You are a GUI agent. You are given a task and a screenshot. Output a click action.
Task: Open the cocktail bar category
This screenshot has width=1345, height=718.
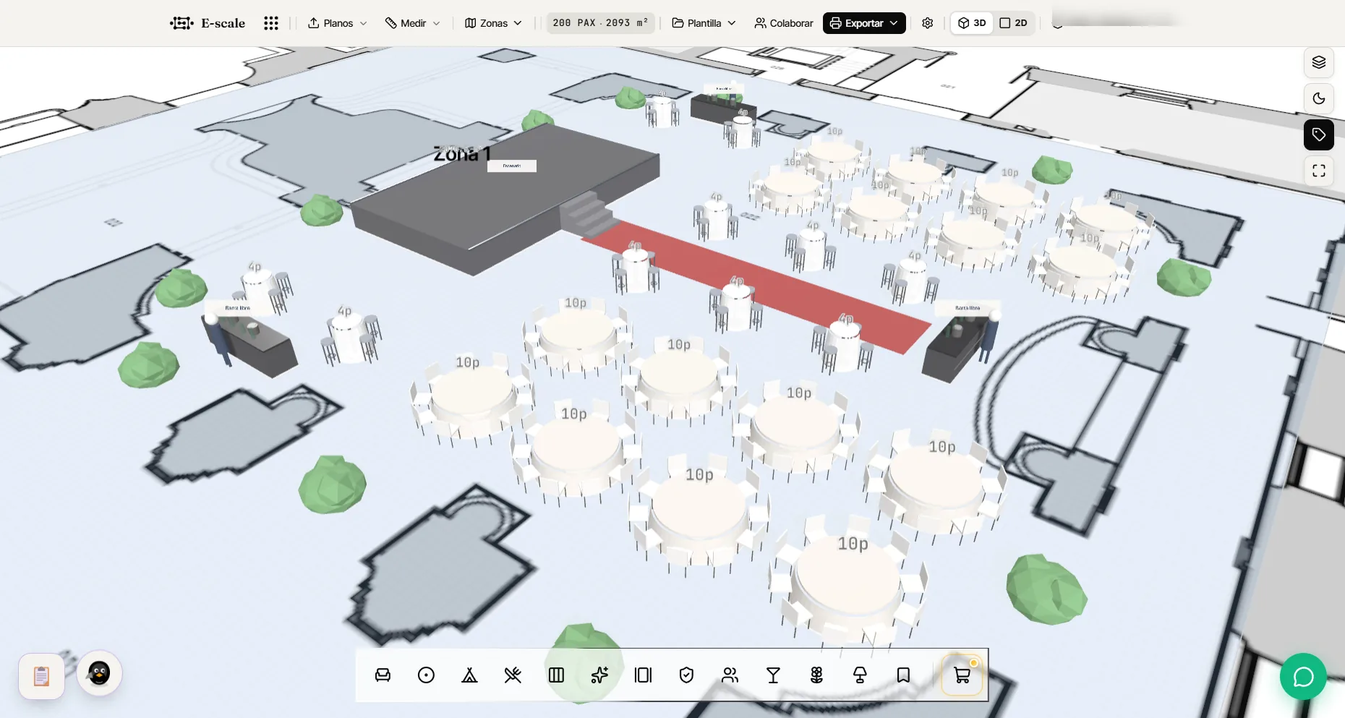coord(773,675)
